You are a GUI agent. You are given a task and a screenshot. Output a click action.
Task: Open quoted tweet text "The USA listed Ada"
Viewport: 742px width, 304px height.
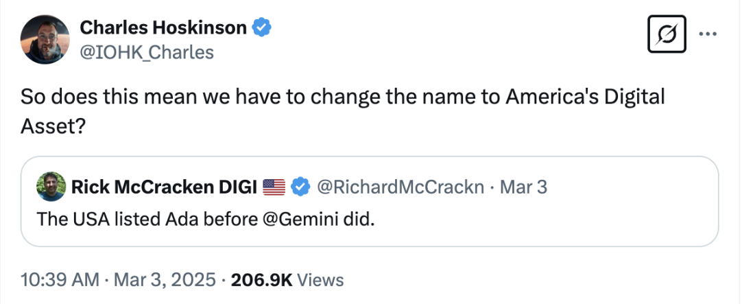[137, 221]
